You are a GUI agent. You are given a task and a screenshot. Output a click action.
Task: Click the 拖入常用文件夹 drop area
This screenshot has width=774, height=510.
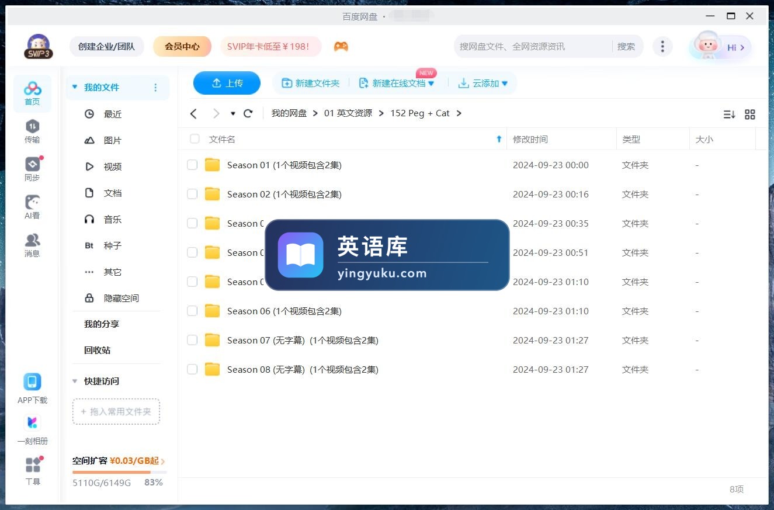click(x=116, y=411)
